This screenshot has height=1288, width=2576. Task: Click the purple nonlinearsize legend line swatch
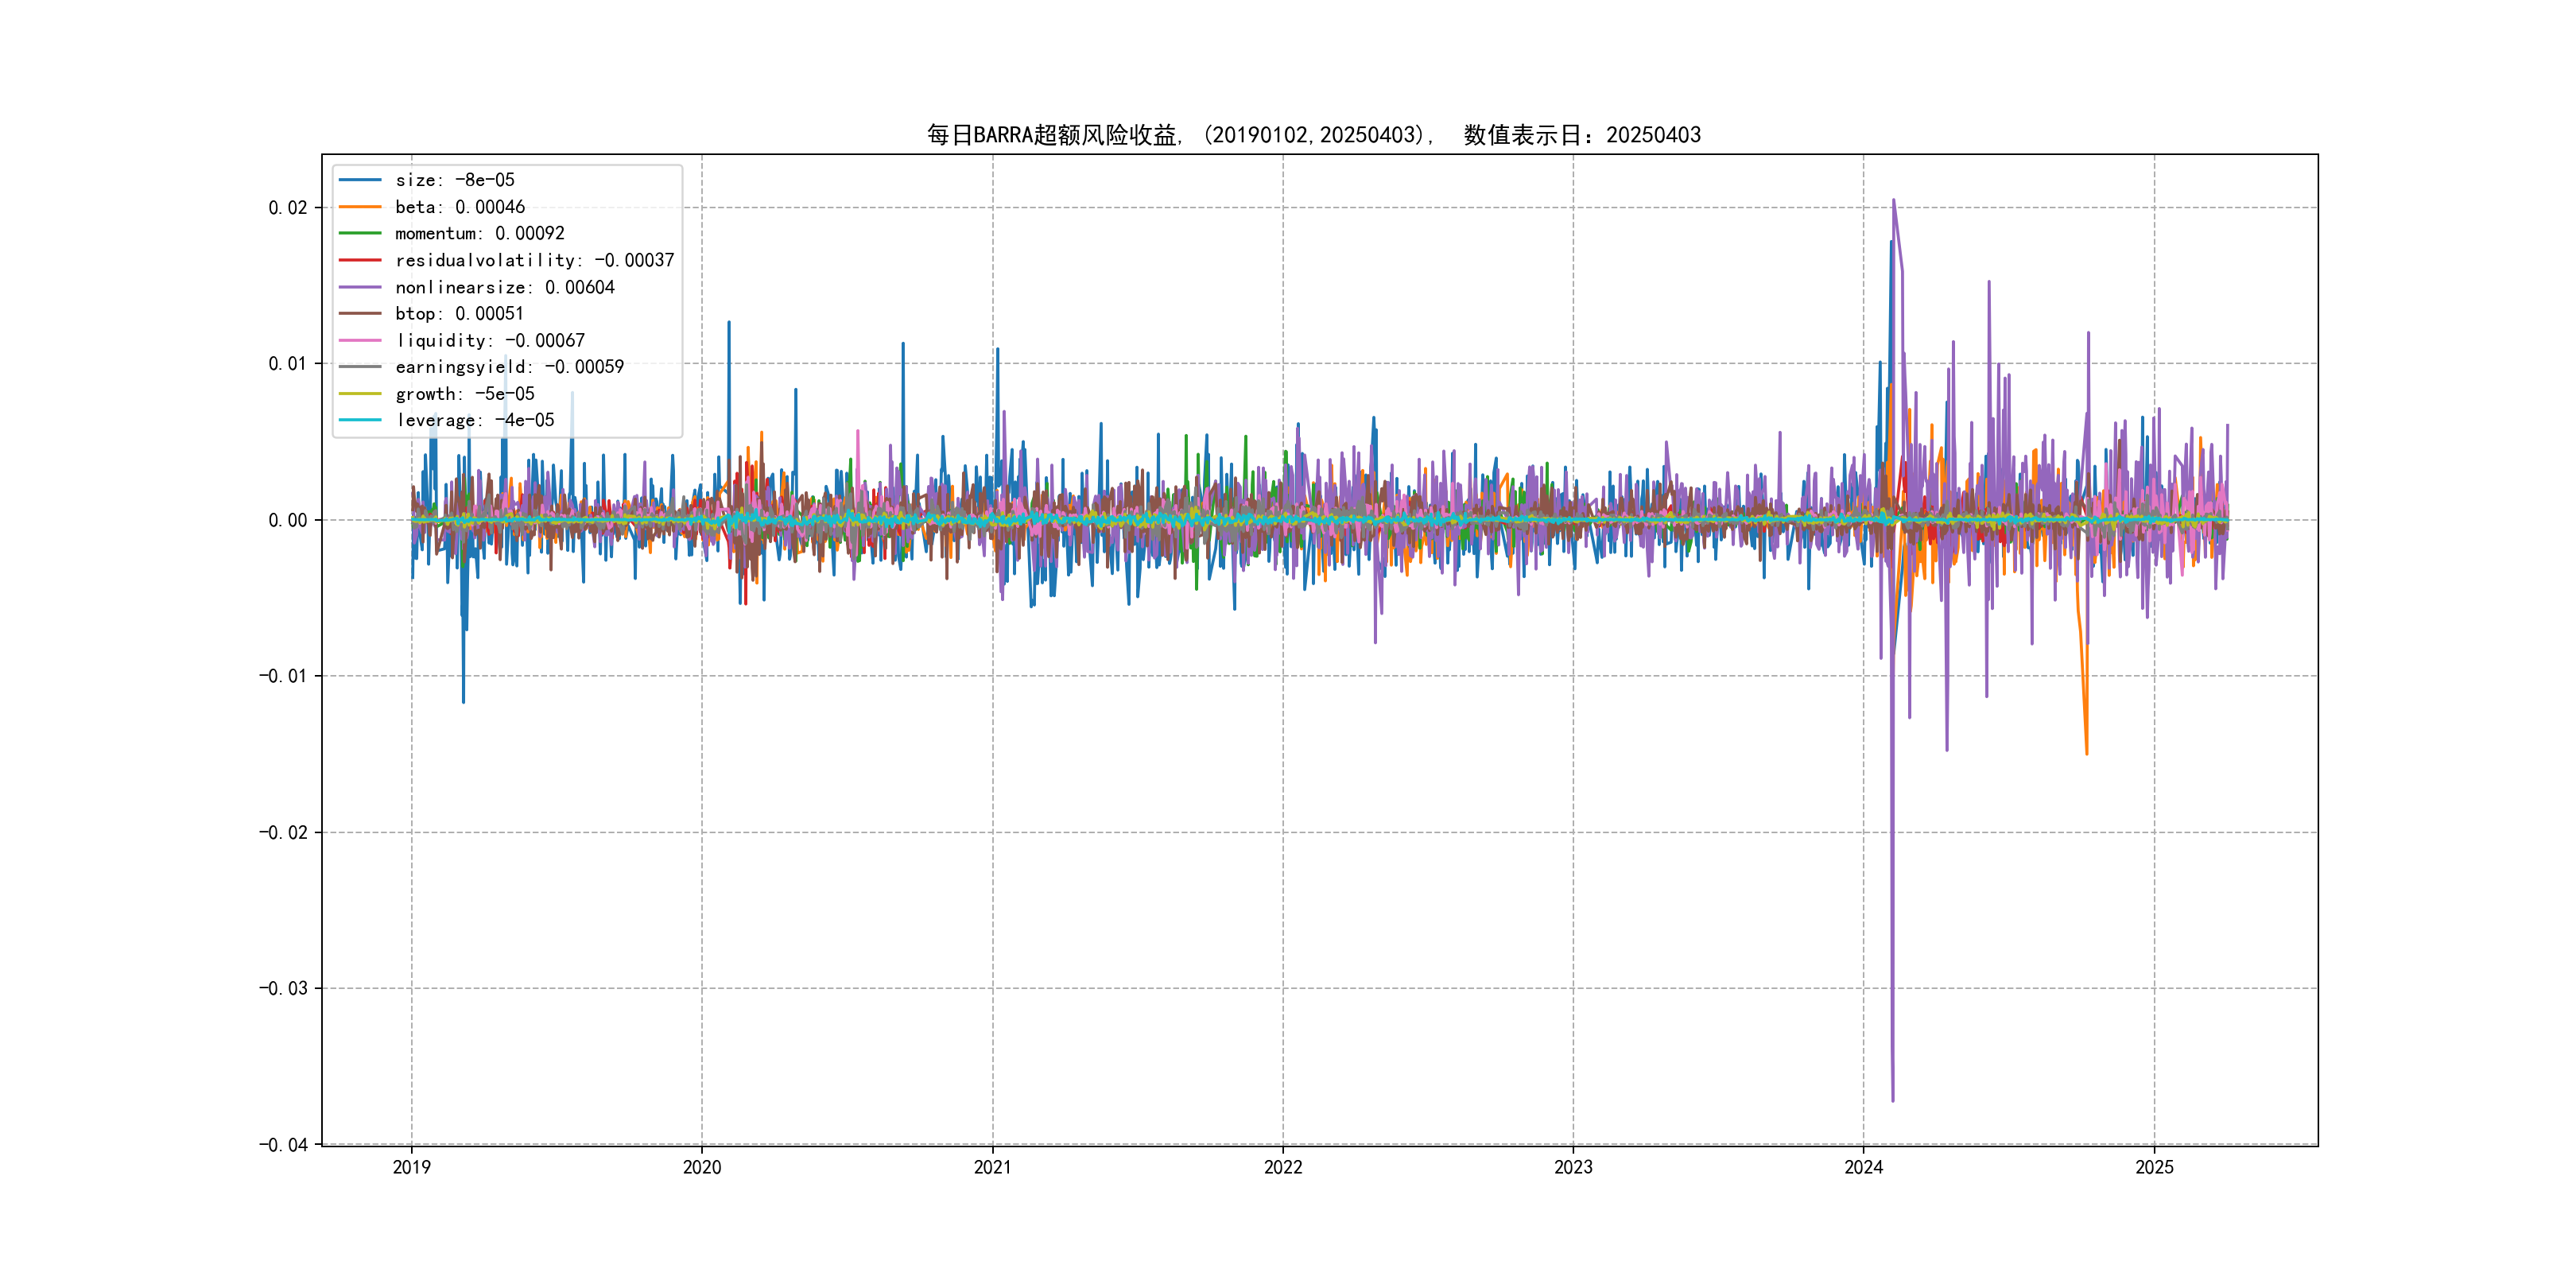pyautogui.click(x=360, y=287)
